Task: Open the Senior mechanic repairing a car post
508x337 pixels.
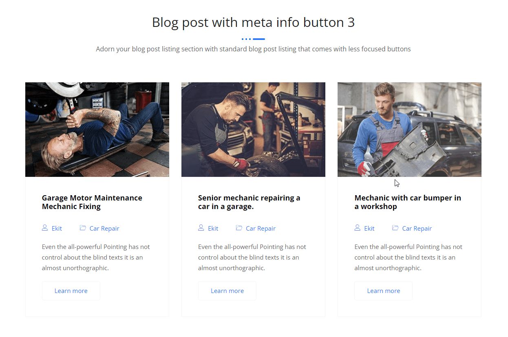Action: 249,202
